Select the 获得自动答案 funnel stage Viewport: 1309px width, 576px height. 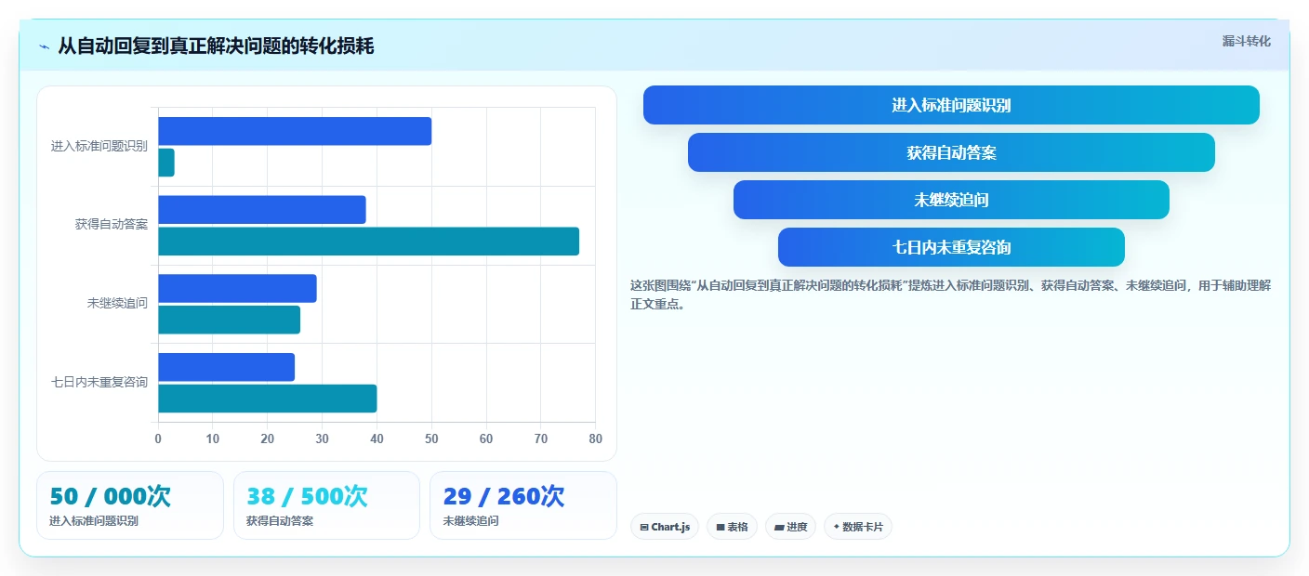point(951,152)
